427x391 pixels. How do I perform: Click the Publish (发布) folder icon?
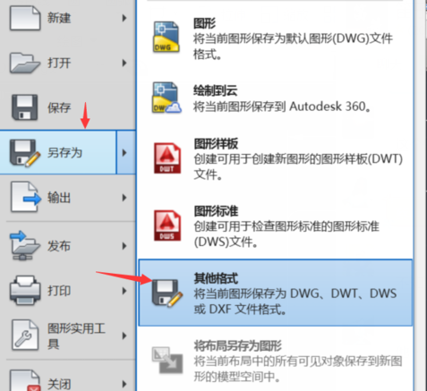(x=24, y=245)
